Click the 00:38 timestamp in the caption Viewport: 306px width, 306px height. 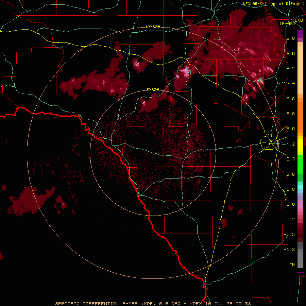click(243, 304)
